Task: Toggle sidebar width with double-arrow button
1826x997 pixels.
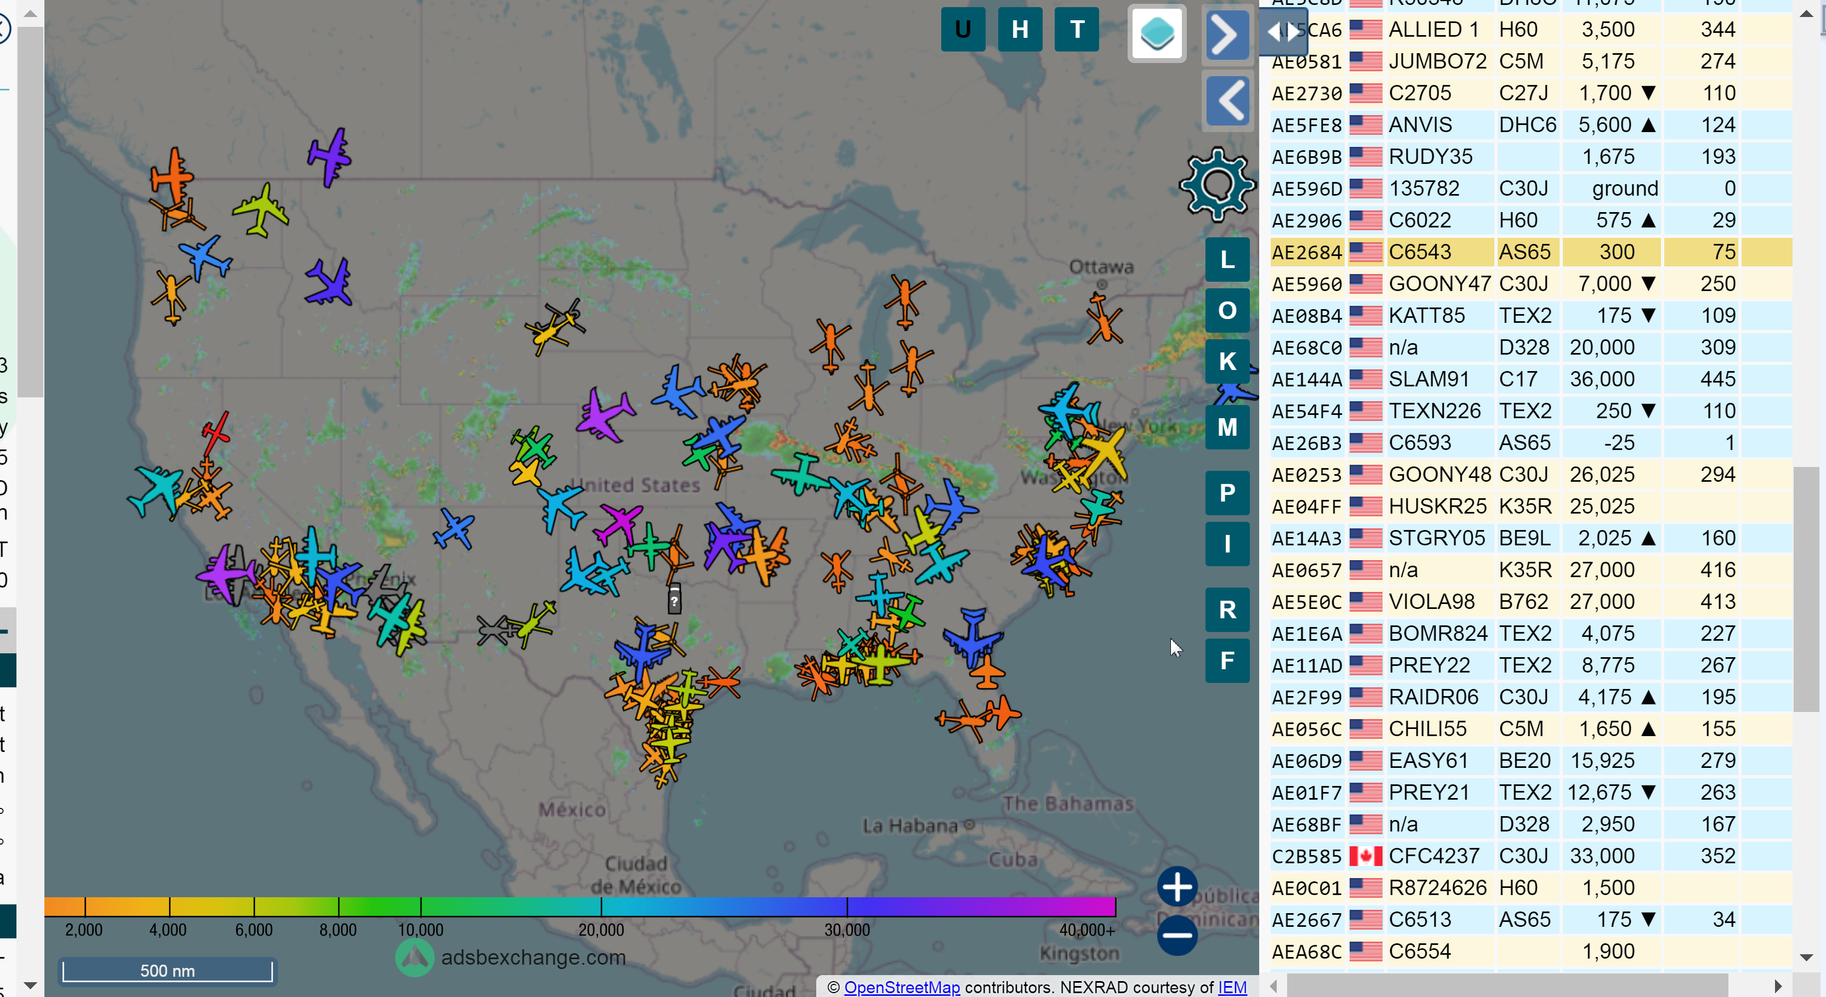Action: tap(1283, 32)
